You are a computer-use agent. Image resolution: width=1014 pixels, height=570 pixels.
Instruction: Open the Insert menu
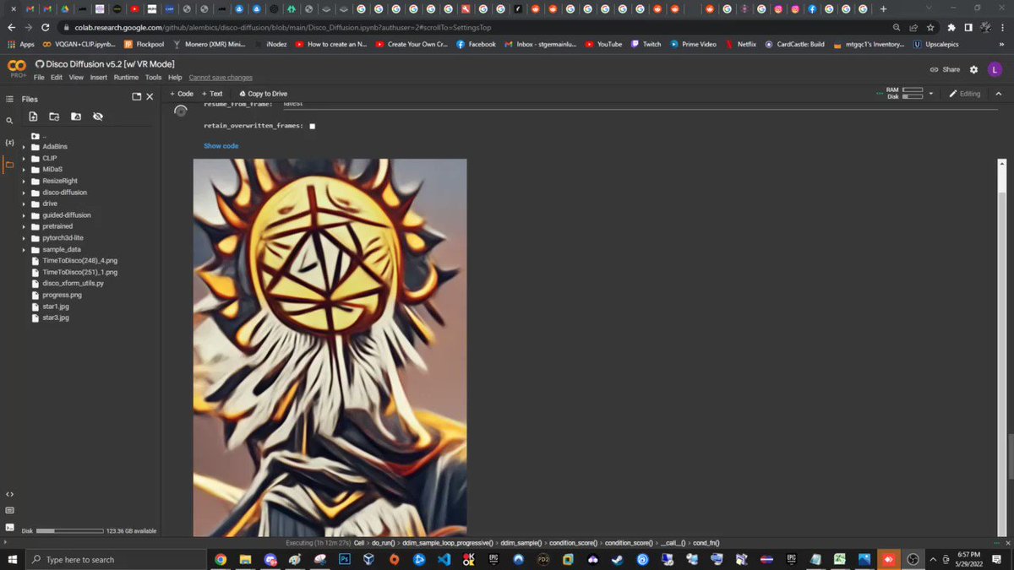click(99, 78)
